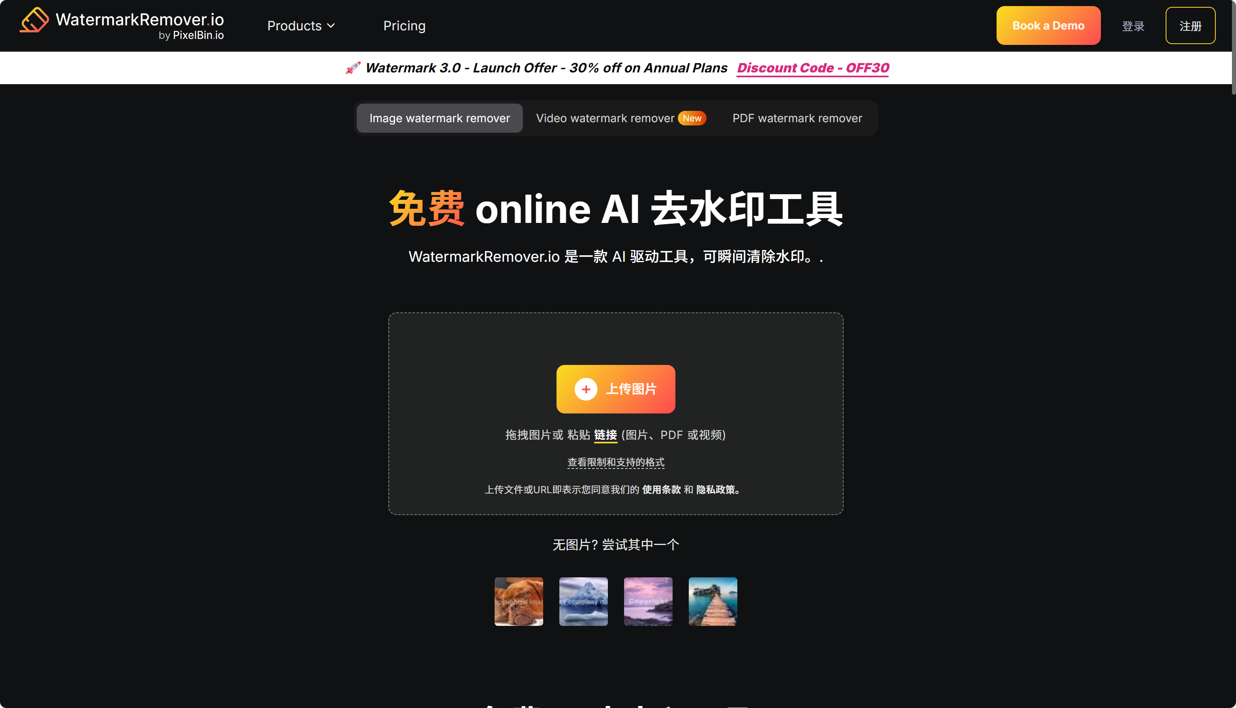Screen dimensions: 1236x708
Task: Try the wooden pier sample image
Action: pos(713,602)
